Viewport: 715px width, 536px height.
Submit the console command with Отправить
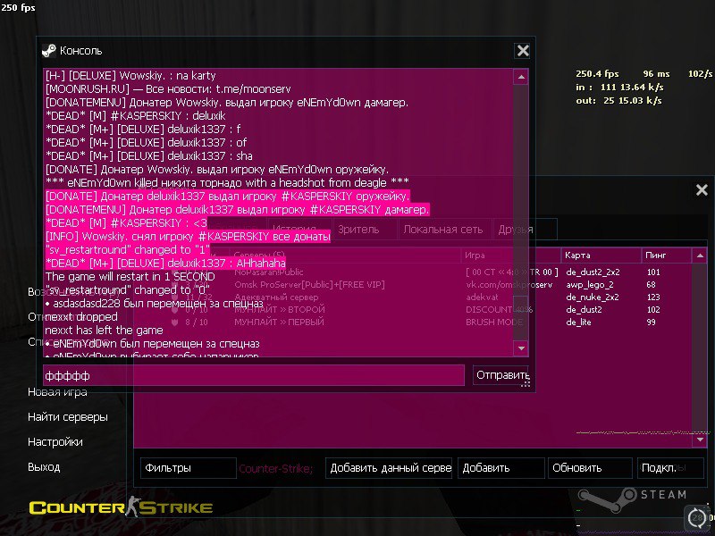click(500, 375)
